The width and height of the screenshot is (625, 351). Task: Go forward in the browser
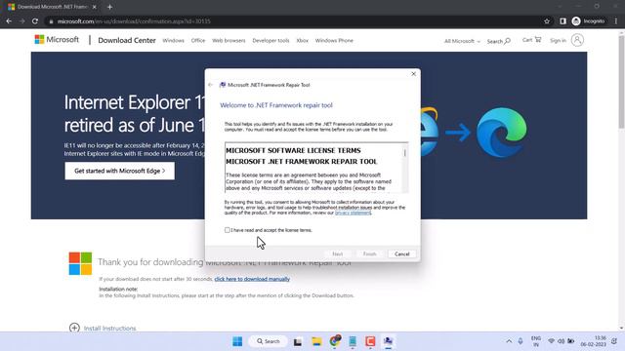[21, 21]
